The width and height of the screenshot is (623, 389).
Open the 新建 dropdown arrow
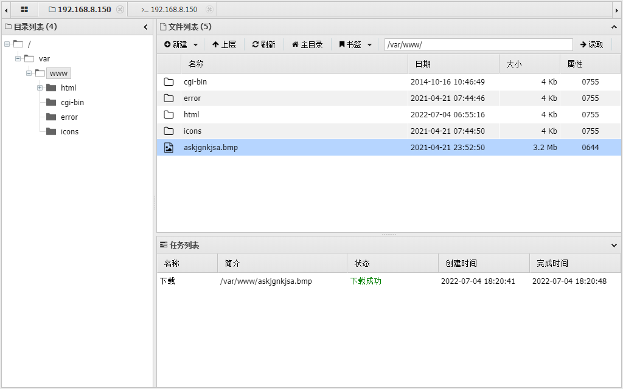[195, 45]
